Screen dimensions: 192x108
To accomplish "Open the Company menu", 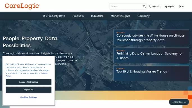I will 143,16.
